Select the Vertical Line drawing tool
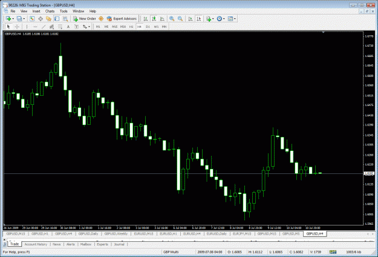The image size is (378, 257). coord(27,27)
